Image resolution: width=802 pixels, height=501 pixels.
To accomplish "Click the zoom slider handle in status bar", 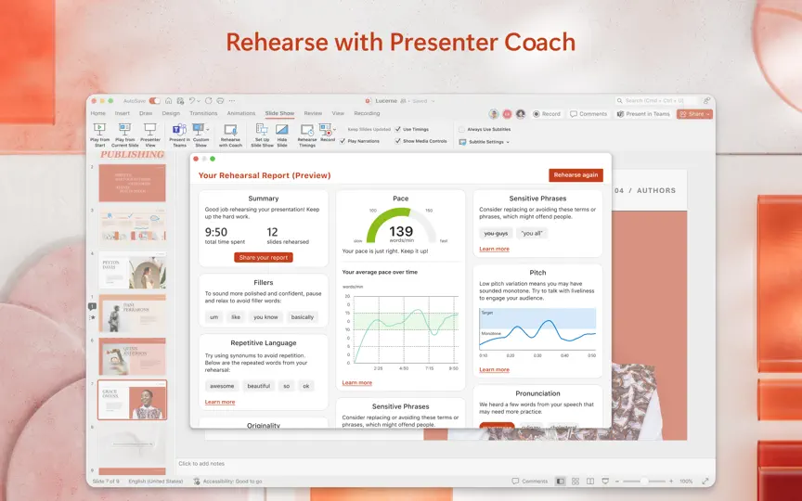I will point(644,482).
